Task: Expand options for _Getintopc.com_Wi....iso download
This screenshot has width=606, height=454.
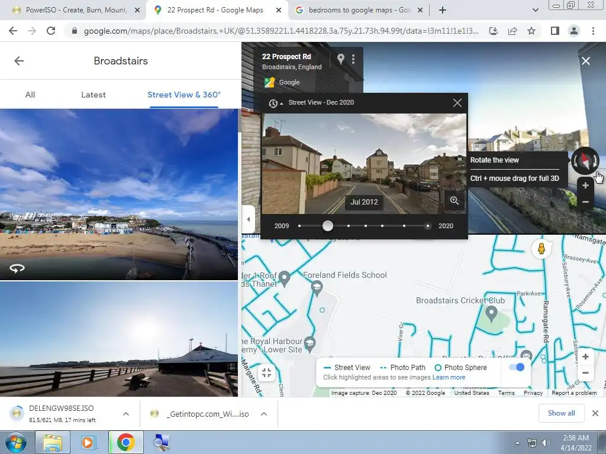Action: point(264,414)
